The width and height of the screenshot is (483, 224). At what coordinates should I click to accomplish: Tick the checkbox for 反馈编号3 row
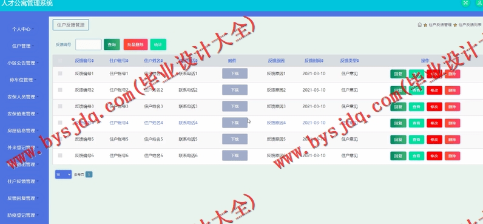pyautogui.click(x=60, y=106)
